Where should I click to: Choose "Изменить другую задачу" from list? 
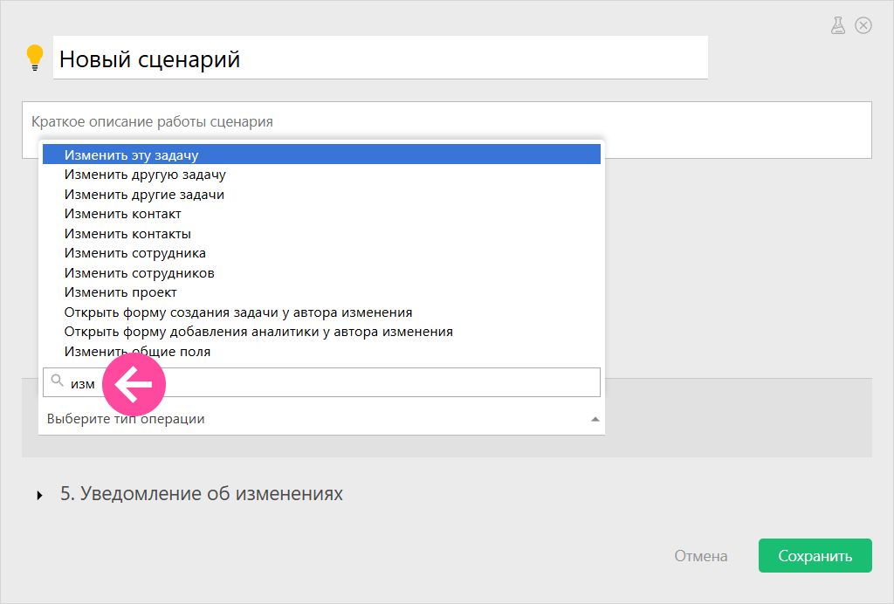[x=321, y=175]
